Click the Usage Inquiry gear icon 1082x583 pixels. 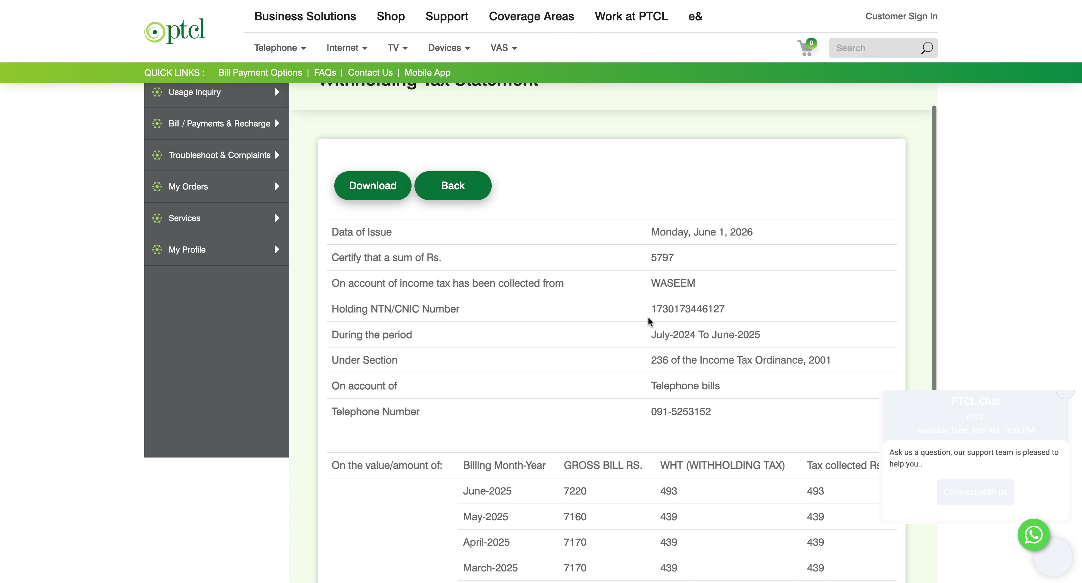157,92
